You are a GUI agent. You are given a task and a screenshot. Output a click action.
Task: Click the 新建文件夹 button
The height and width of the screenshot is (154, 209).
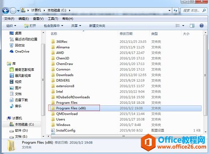click(x=97, y=26)
